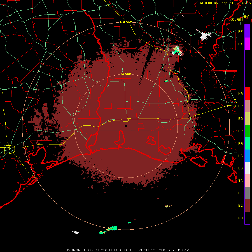252x252 pixels.
Task: Click the GR legend label
Action: (x=240, y=106)
